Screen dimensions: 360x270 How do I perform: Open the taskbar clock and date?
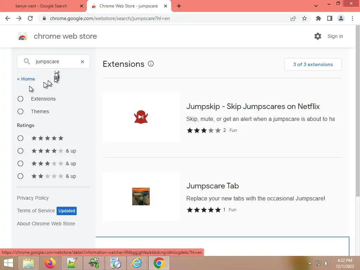pos(345,263)
